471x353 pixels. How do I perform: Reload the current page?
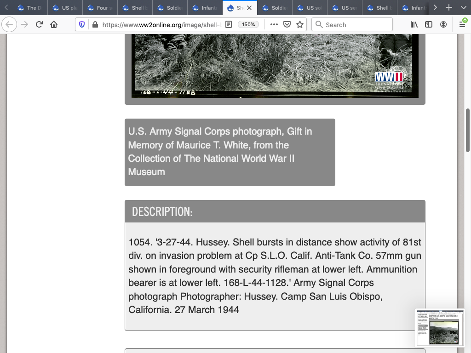tap(39, 24)
